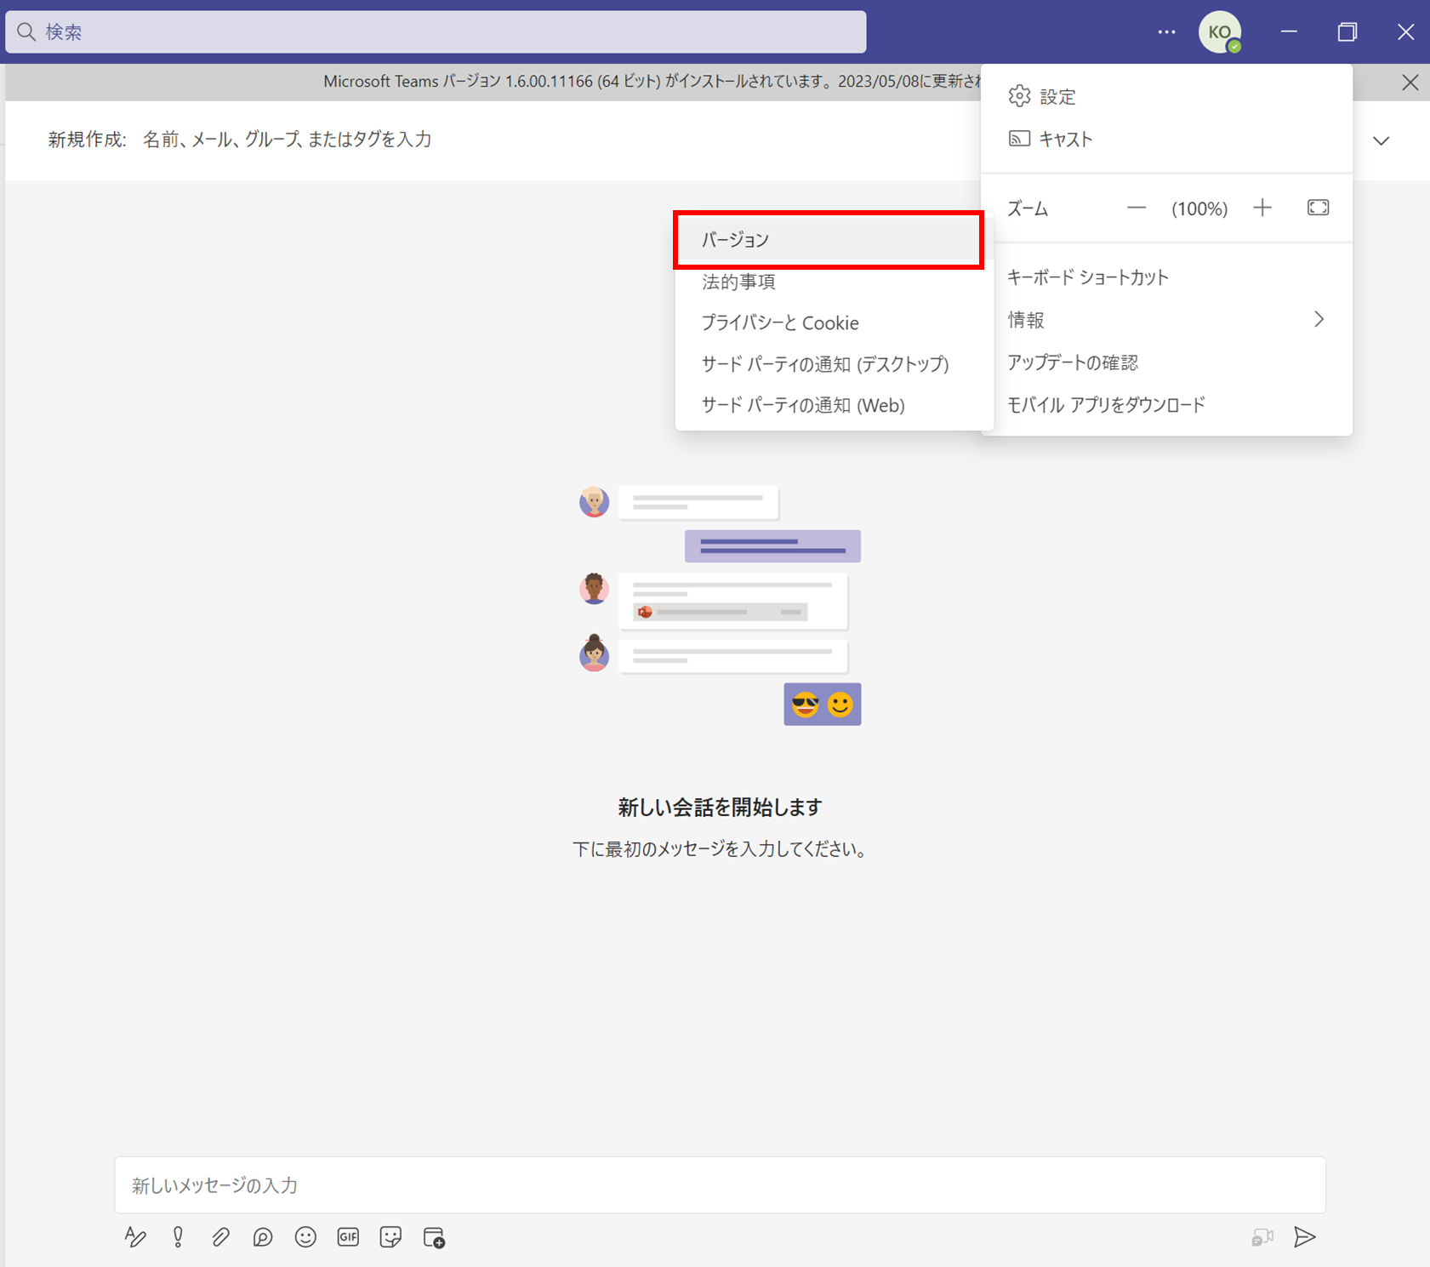The image size is (1430, 1267).
Task: Click the Send message arrow
Action: tap(1304, 1236)
